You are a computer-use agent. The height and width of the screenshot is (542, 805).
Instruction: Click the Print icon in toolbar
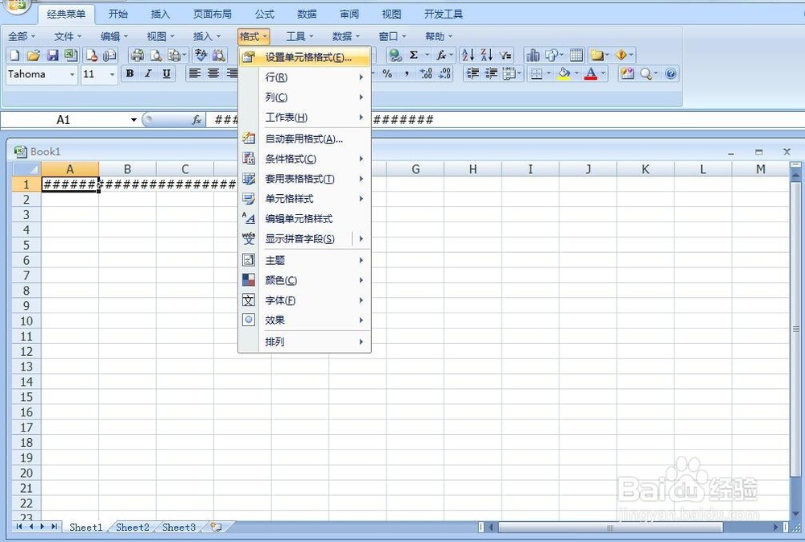[x=137, y=55]
